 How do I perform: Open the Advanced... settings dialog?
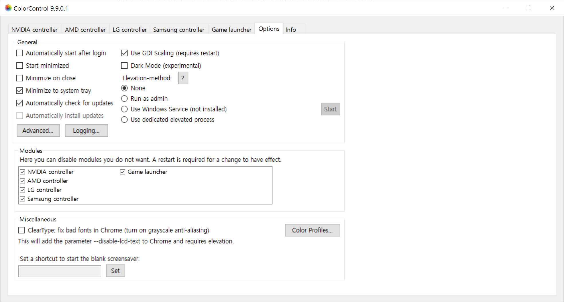click(38, 131)
